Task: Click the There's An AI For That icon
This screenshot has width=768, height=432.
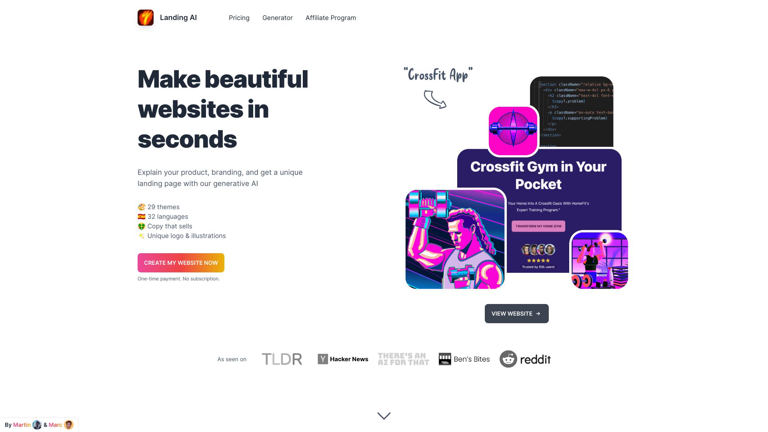Action: click(x=403, y=359)
